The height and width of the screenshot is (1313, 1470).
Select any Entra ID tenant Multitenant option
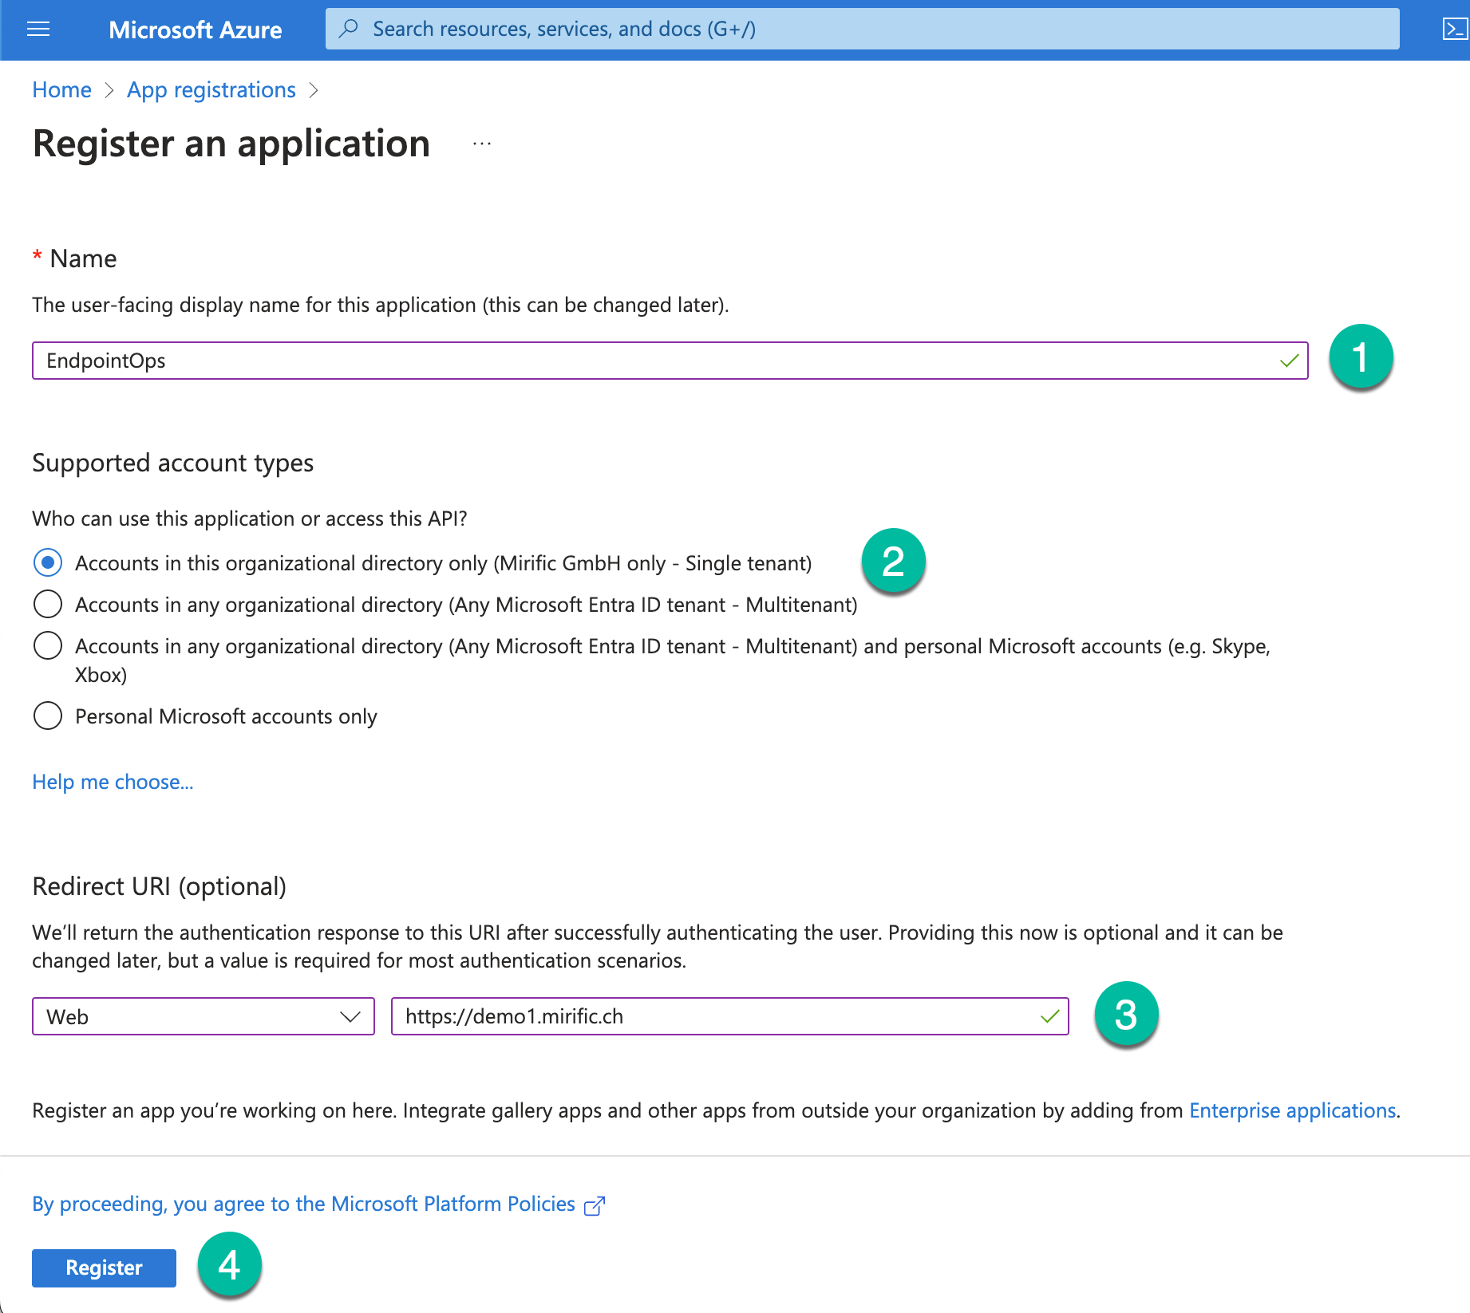click(48, 605)
